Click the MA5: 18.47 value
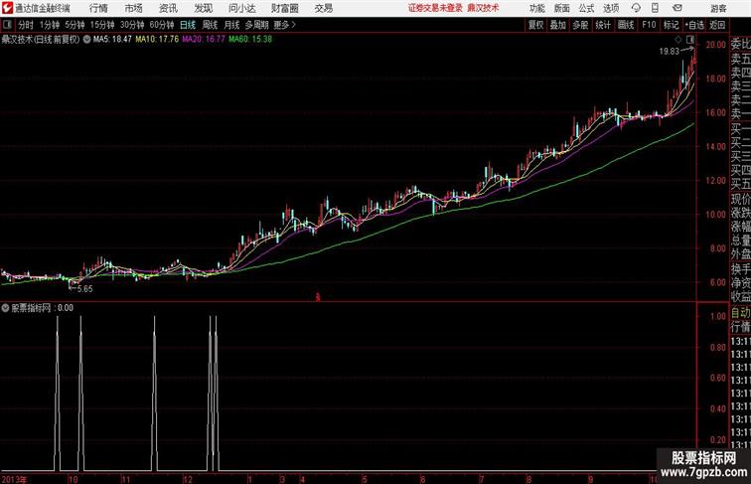This screenshot has width=751, height=484. click(112, 40)
